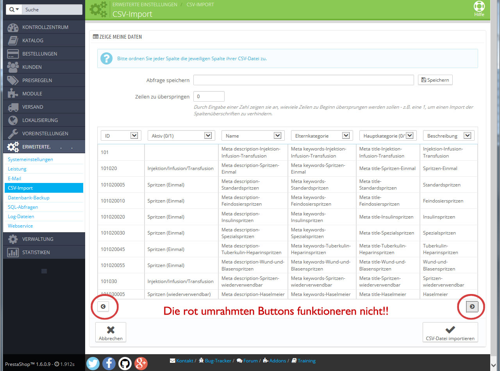This screenshot has height=371, width=500.
Task: Open SQL-Abfragen submenu item
Action: pos(23,207)
